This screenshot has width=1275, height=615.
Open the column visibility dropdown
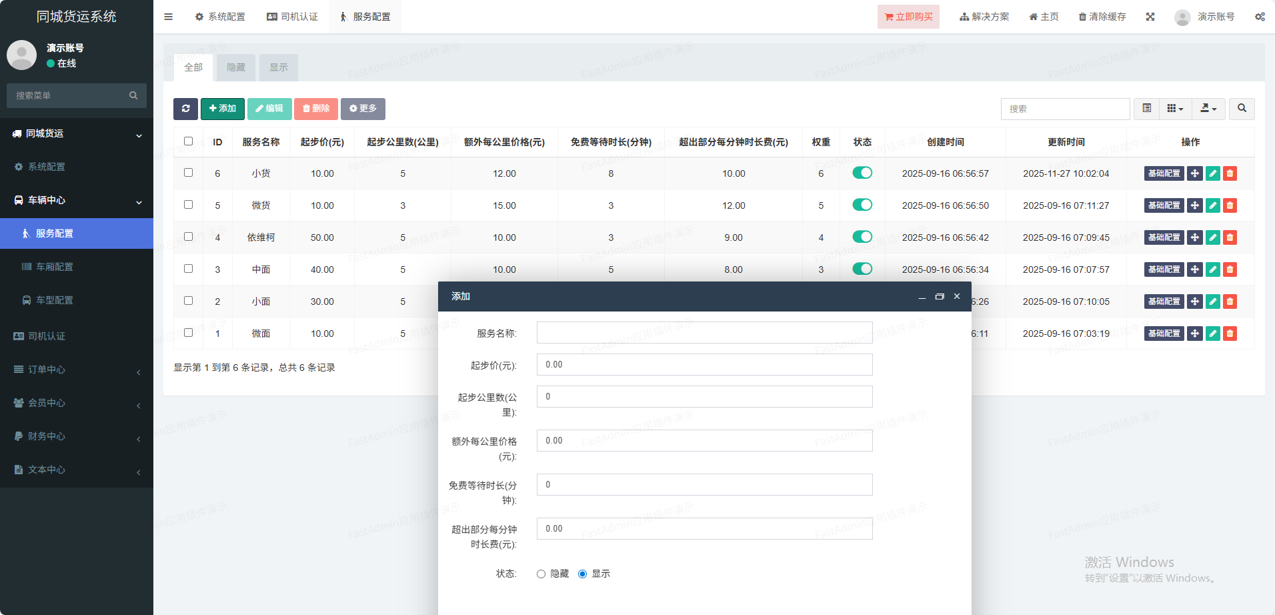pyautogui.click(x=1175, y=109)
